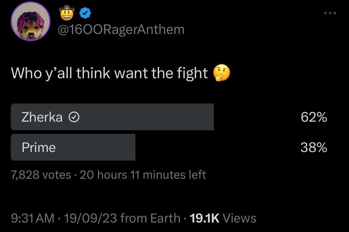This screenshot has height=232, width=349.
Task: Expand the tweet options via the ellipsis
Action: 330,13
